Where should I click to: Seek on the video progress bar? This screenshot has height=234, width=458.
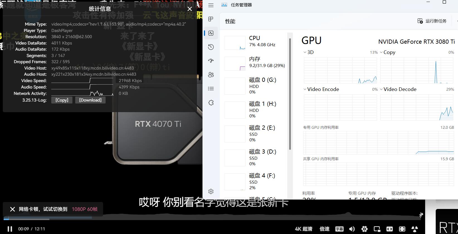click(212, 219)
